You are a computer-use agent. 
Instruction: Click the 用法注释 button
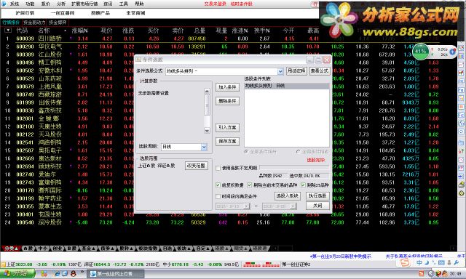[x=296, y=71]
